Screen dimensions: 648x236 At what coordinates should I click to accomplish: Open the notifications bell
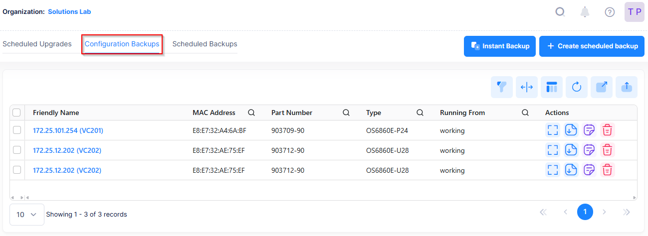pyautogui.click(x=585, y=12)
